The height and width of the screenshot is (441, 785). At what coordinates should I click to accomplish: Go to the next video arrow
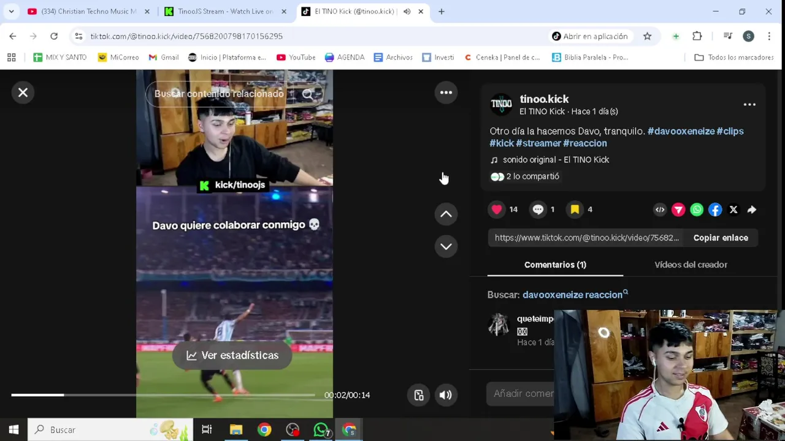pyautogui.click(x=446, y=246)
